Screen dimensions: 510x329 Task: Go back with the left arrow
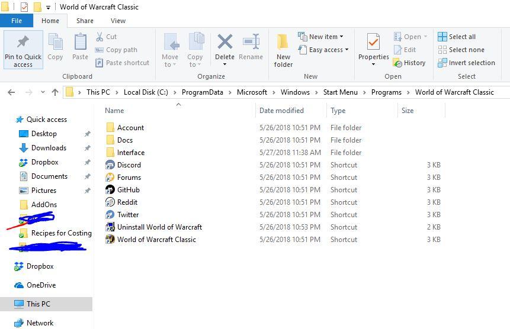pos(11,92)
